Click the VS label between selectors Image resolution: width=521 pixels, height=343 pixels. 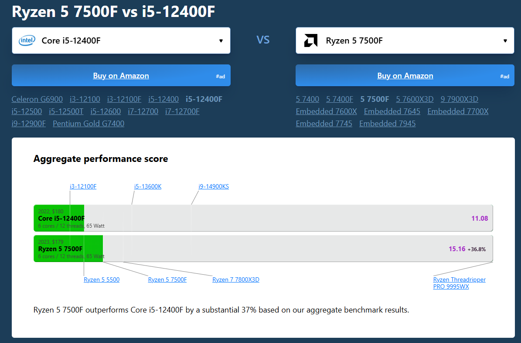[x=263, y=40]
